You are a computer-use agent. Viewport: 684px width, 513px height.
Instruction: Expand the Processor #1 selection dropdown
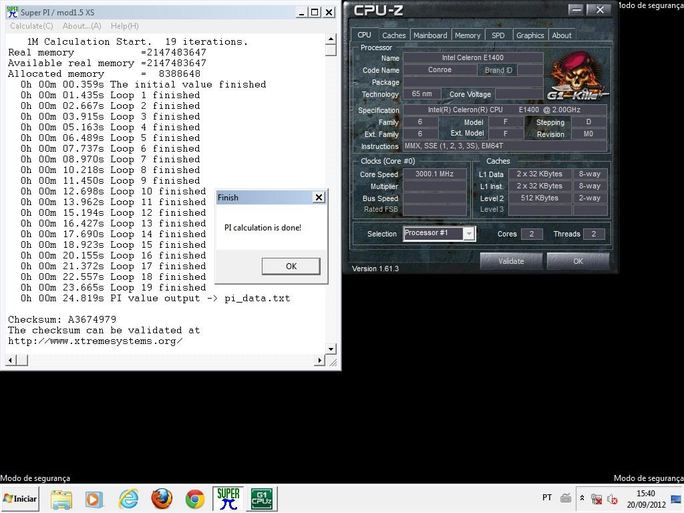point(469,234)
